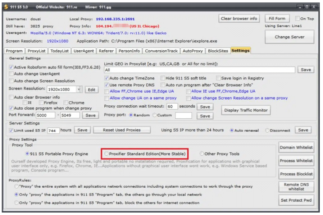
Task: Switch to the ProxyList tab
Action: pos(36,51)
